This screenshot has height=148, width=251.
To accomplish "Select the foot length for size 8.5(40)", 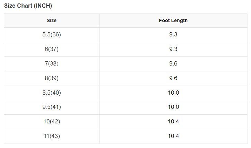I will 173,93.
